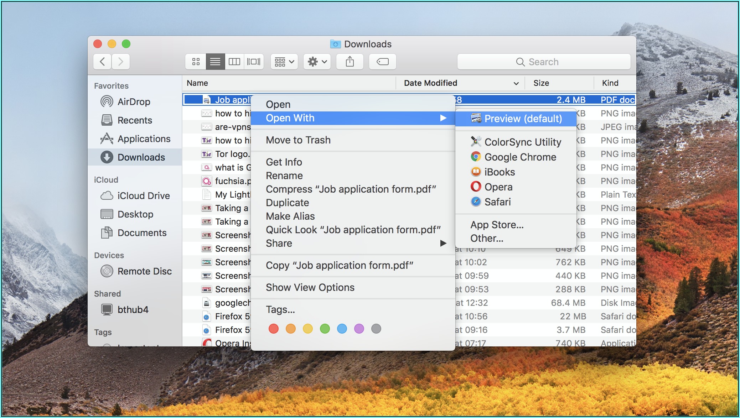
Task: Switch Finder to Cover Flow view
Action: (254, 62)
